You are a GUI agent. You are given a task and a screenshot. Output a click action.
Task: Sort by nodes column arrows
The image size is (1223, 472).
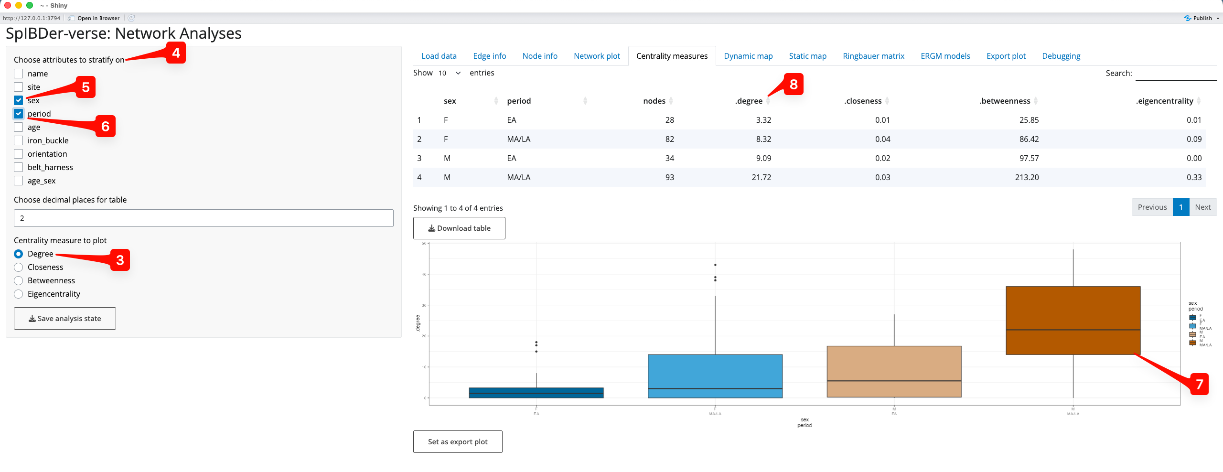click(671, 101)
